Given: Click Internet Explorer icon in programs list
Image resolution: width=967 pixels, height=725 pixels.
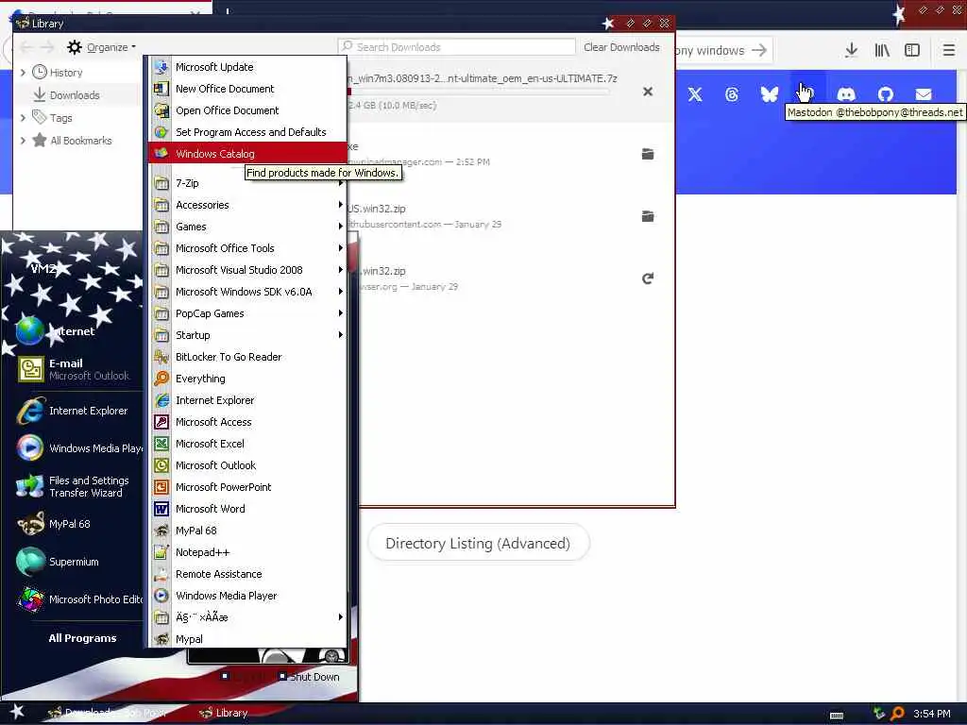Looking at the screenshot, I should tap(161, 400).
